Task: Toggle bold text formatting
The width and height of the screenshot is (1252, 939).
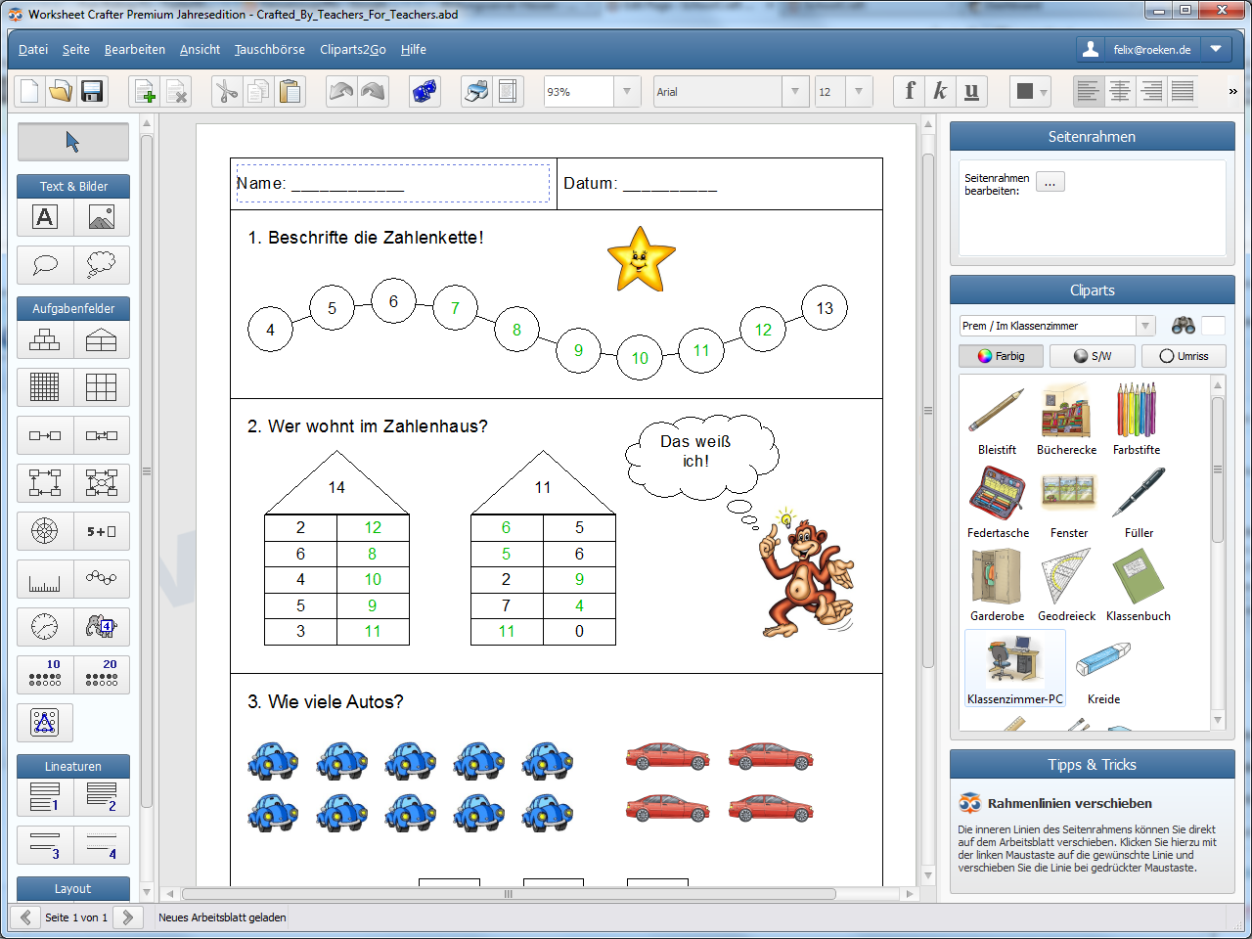Action: (910, 92)
